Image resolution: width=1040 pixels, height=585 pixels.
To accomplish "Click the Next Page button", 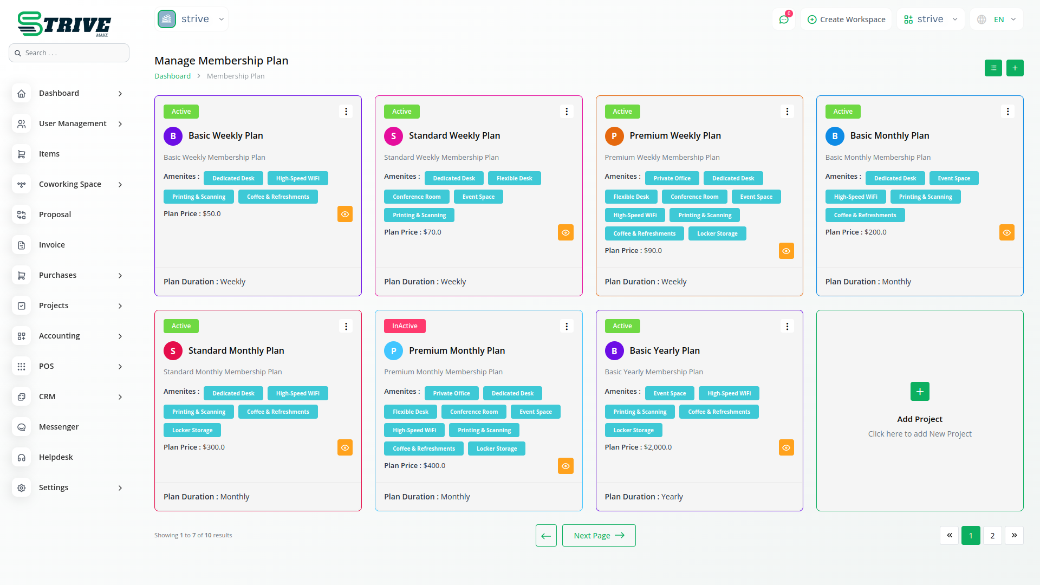I will (x=599, y=535).
